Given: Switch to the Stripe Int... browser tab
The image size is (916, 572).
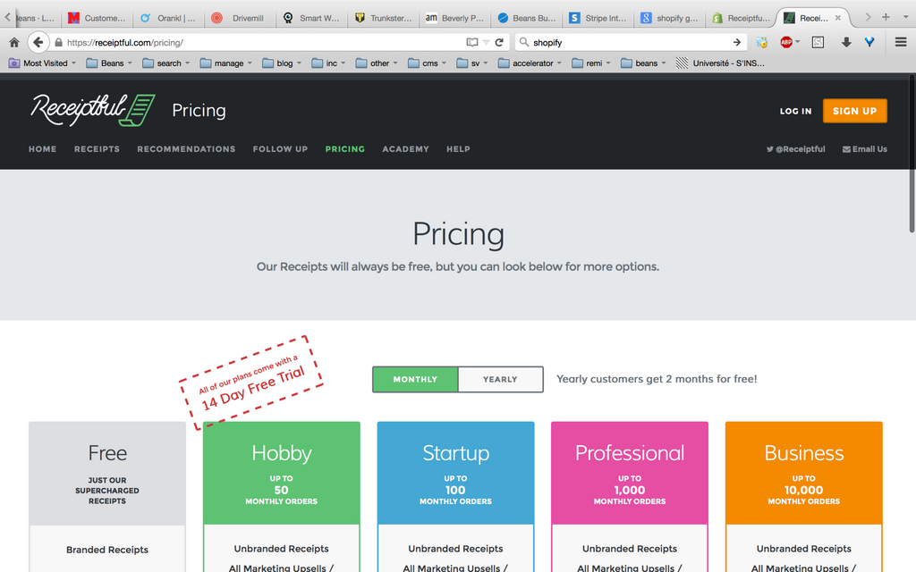Looking at the screenshot, I should click(x=597, y=18).
